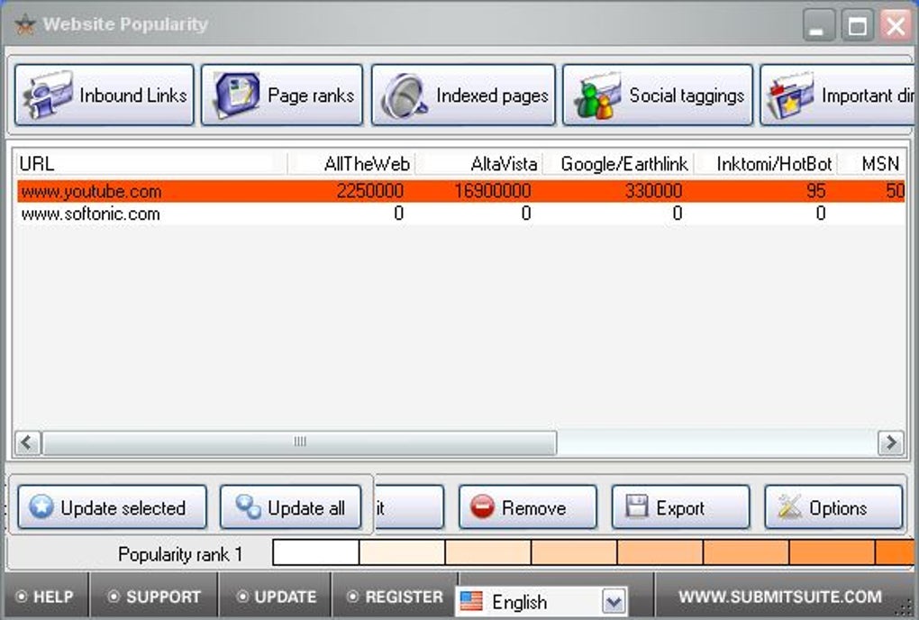Open the Options dialog

pos(833,506)
